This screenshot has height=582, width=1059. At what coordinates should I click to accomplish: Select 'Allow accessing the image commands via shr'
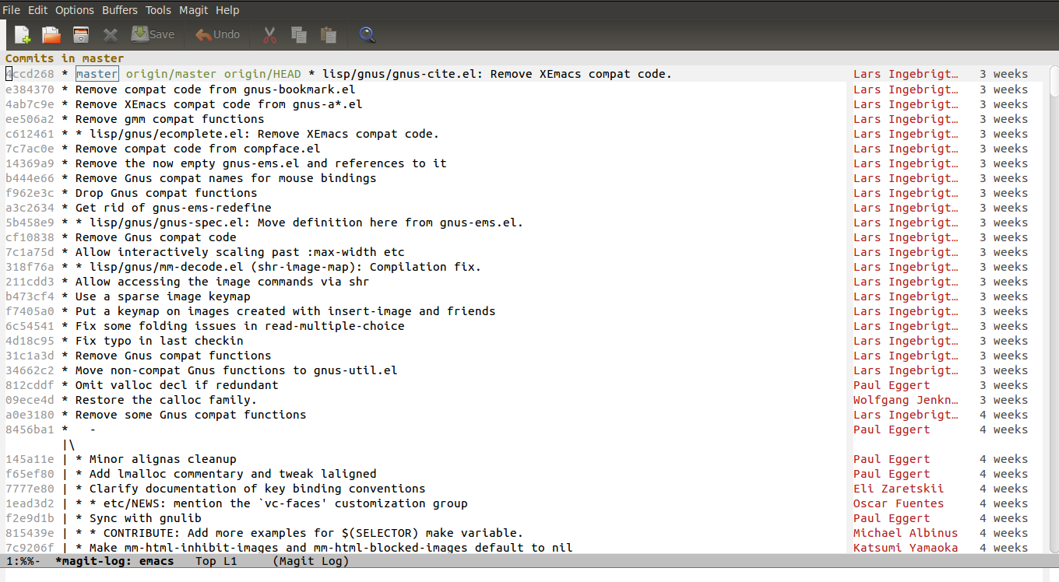[x=222, y=282]
